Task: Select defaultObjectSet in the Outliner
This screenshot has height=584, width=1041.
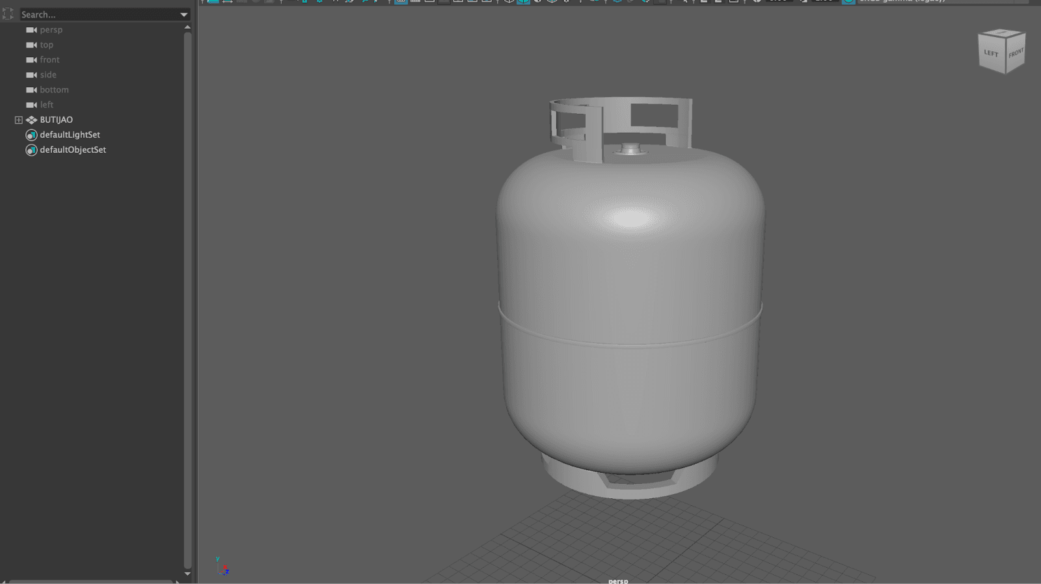Action: pos(73,150)
